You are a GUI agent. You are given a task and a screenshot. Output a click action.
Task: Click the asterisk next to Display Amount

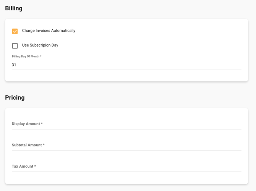tap(42, 124)
